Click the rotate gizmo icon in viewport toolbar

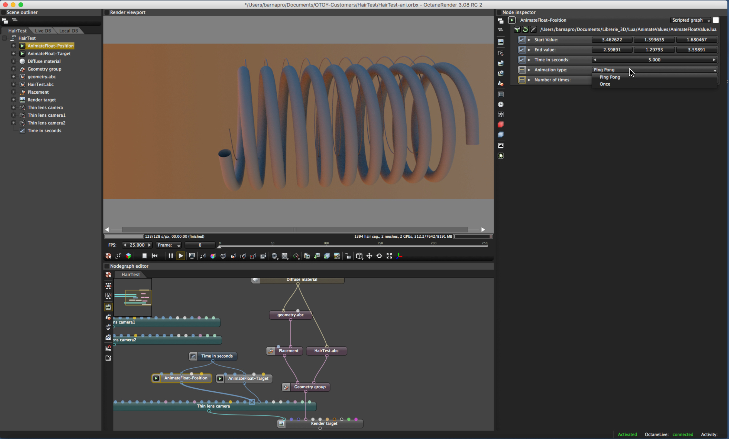[379, 256]
